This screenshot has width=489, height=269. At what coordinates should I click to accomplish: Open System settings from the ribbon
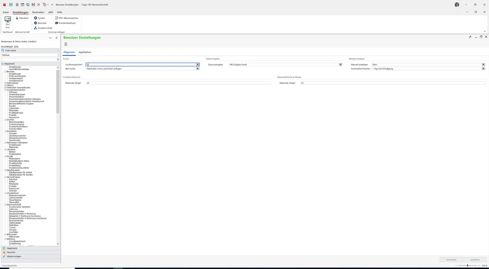(x=40, y=18)
